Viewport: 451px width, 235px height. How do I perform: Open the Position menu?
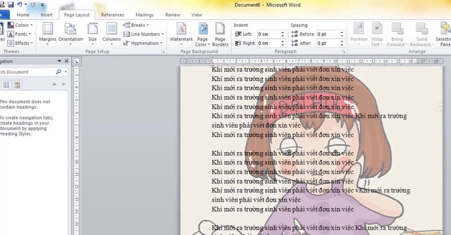(x=359, y=33)
